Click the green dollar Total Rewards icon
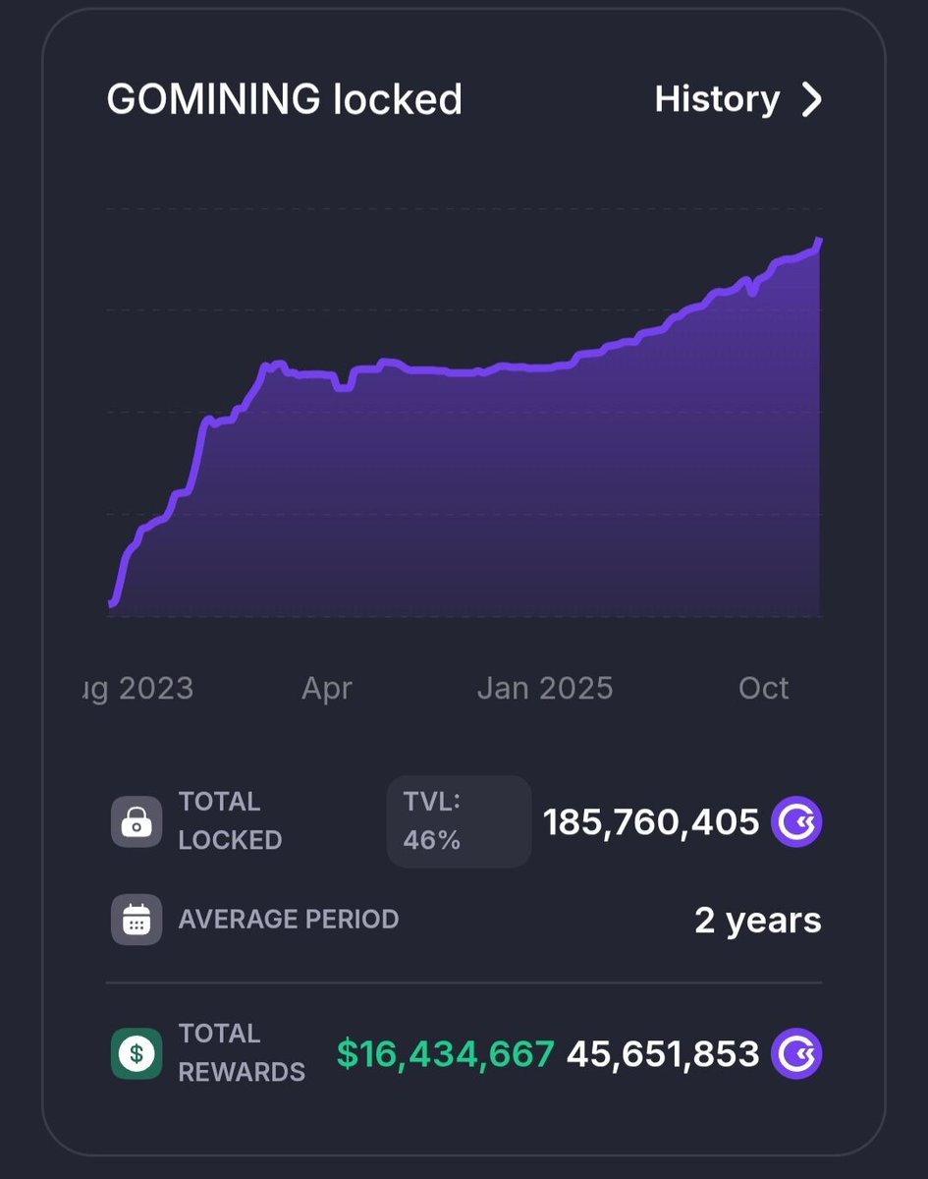Viewport: 928px width, 1179px height. coord(136,1054)
